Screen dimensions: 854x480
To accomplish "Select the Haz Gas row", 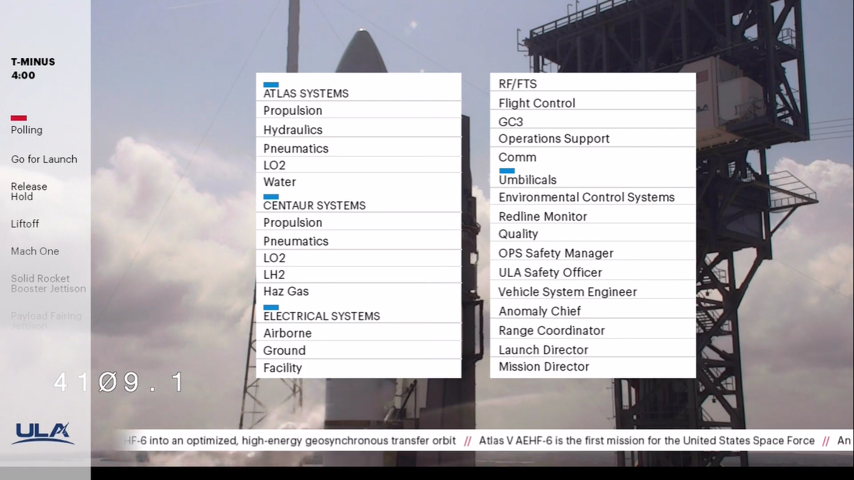I will (x=286, y=291).
